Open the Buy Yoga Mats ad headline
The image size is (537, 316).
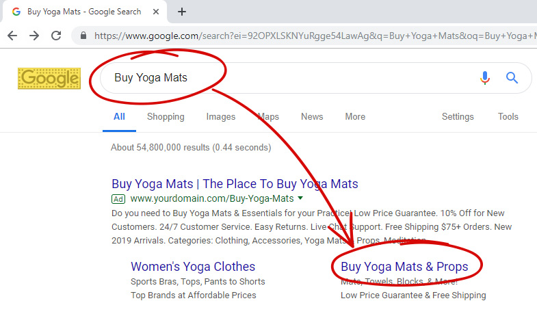tap(235, 184)
